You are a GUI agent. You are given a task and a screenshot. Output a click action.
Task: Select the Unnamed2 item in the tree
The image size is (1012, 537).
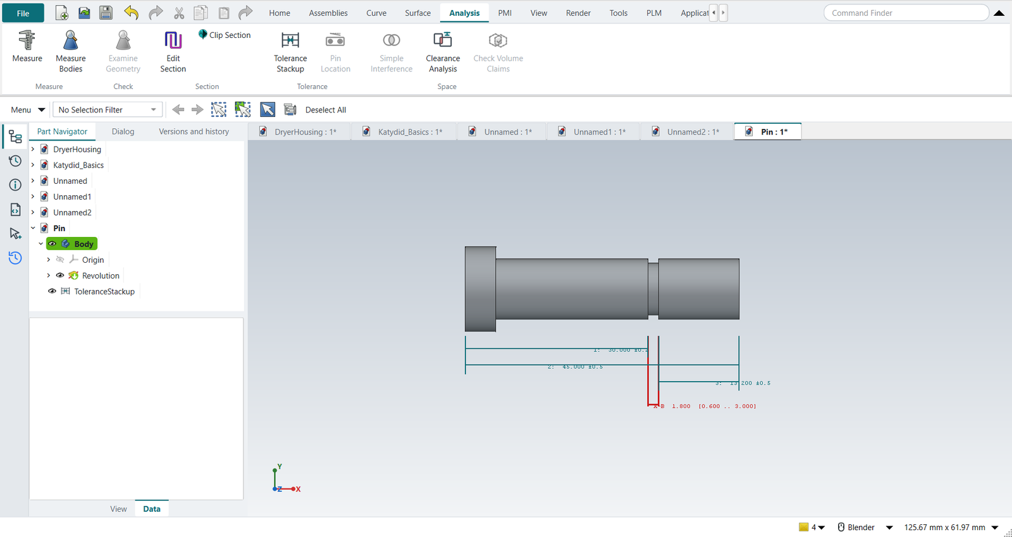tap(72, 212)
